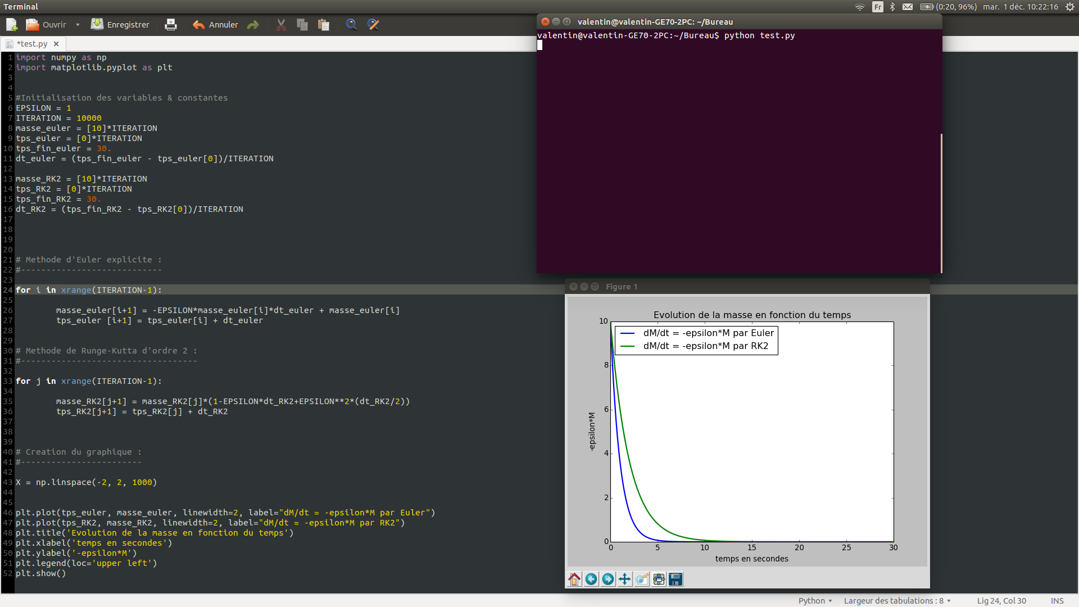Image resolution: width=1079 pixels, height=607 pixels.
Task: Select the pan axes tool in Figure 1
Action: click(x=625, y=579)
